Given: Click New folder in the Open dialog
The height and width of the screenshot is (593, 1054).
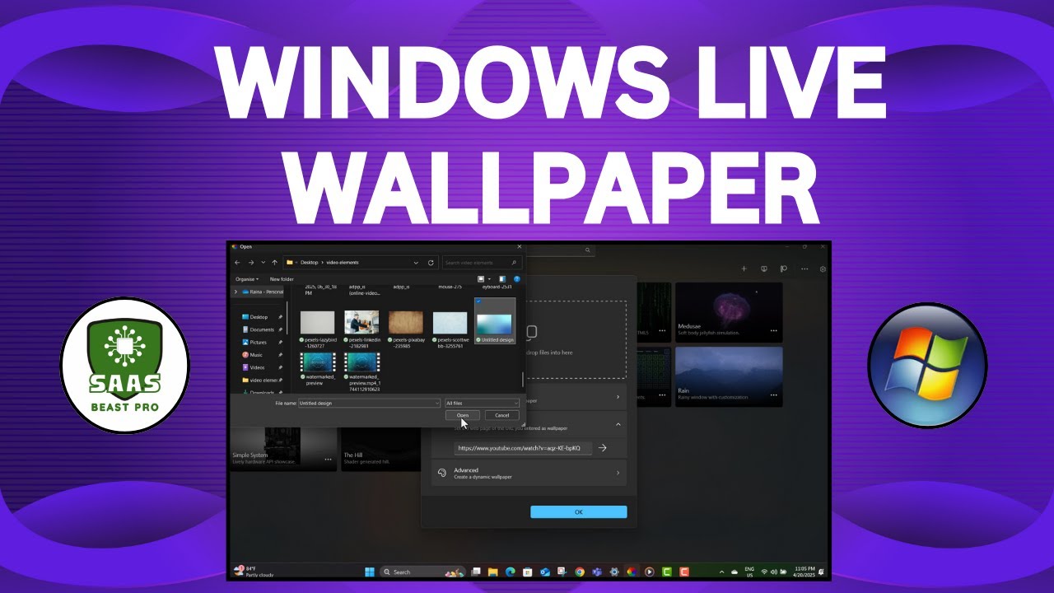Looking at the screenshot, I should click(282, 279).
